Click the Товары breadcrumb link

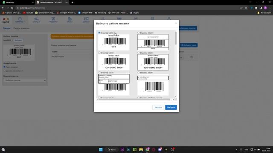(x=7, y=28)
